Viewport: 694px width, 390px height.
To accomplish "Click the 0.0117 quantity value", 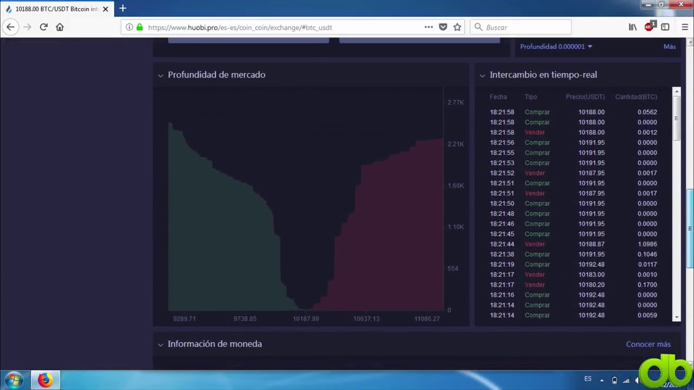I will (647, 265).
